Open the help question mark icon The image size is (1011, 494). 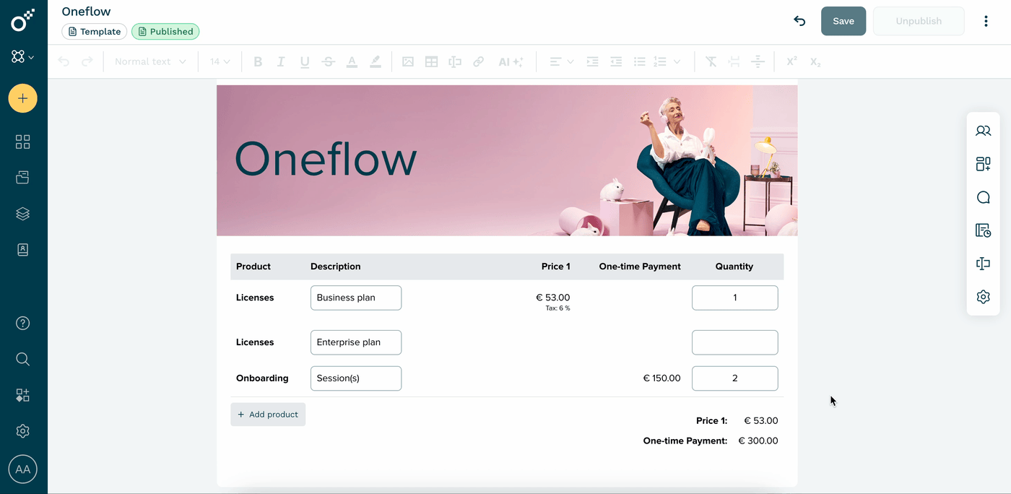click(23, 323)
